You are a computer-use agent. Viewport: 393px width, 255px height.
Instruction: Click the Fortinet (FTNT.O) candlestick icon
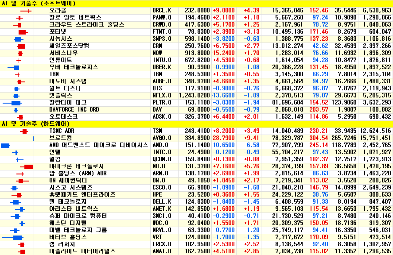point(23,32)
